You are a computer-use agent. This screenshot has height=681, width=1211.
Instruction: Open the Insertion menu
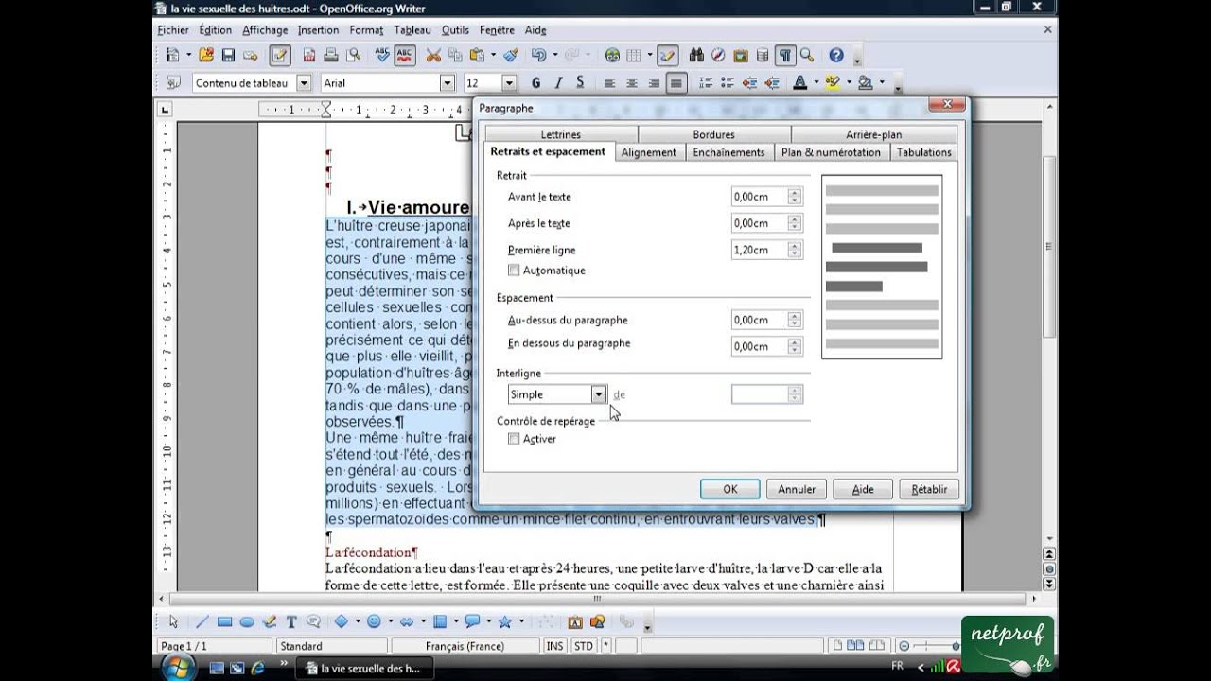[318, 30]
